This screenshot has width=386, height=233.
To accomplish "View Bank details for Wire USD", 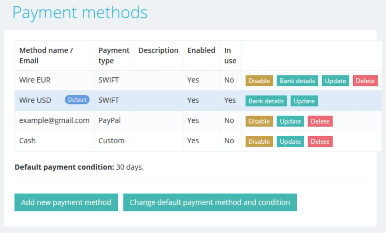I will tap(266, 101).
